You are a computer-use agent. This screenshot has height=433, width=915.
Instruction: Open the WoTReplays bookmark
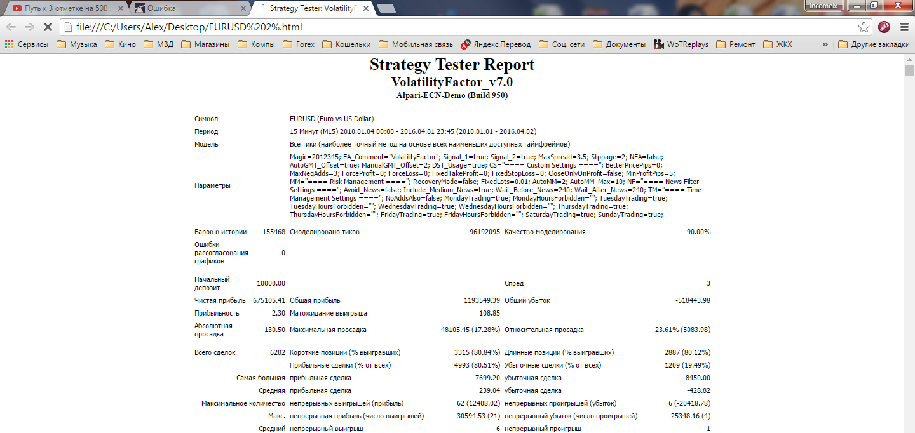pyautogui.click(x=681, y=44)
